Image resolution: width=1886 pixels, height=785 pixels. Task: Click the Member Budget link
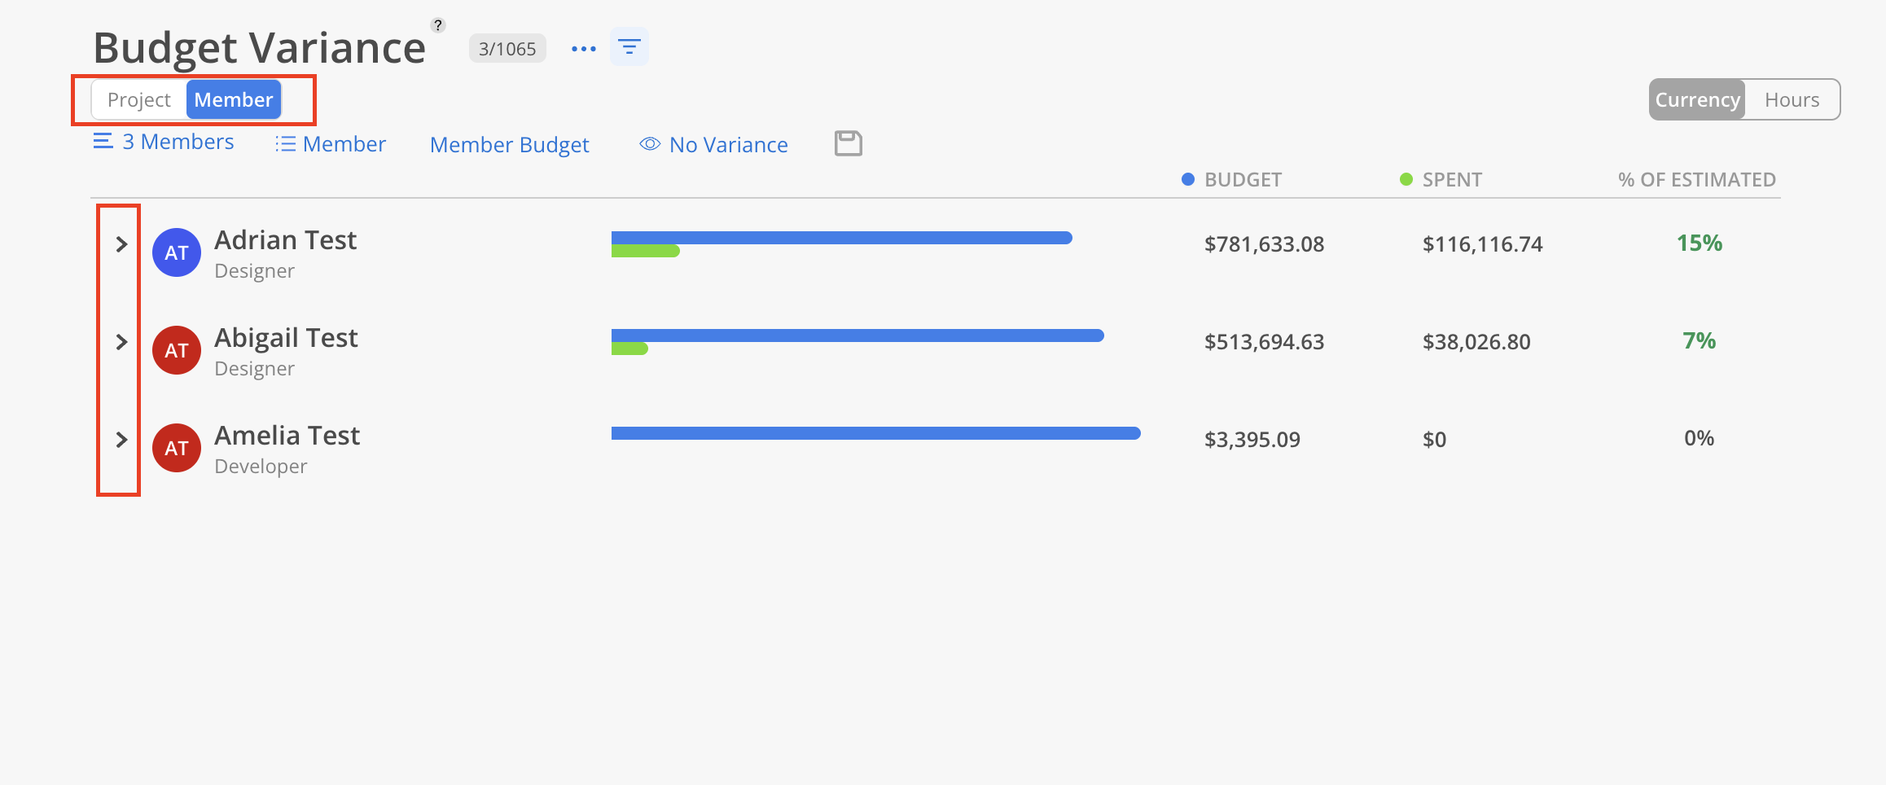[509, 144]
